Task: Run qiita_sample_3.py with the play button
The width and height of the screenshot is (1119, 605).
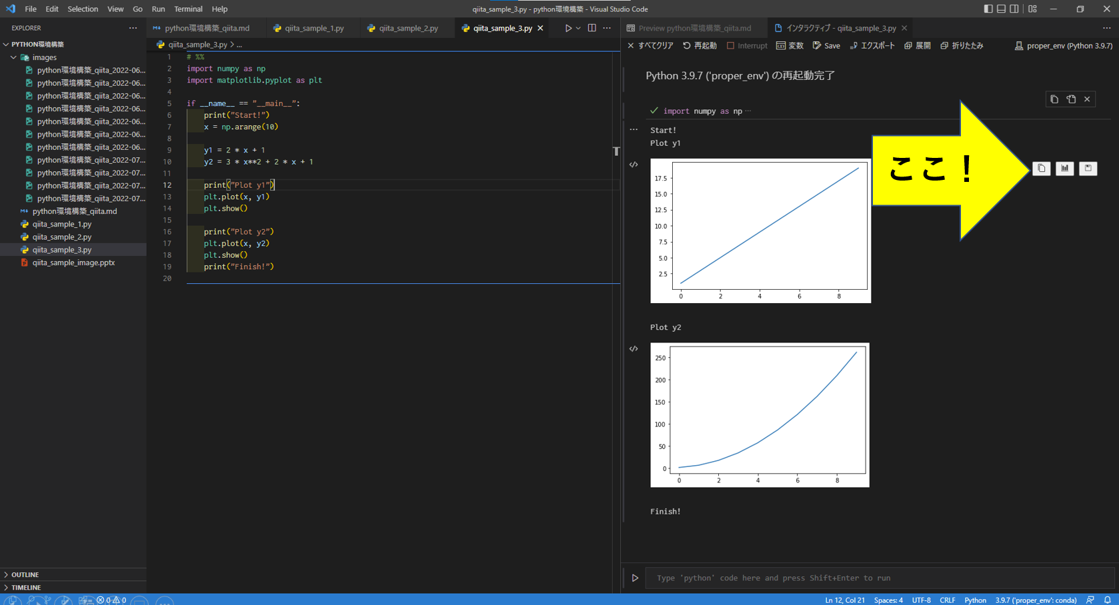Action: tap(568, 28)
